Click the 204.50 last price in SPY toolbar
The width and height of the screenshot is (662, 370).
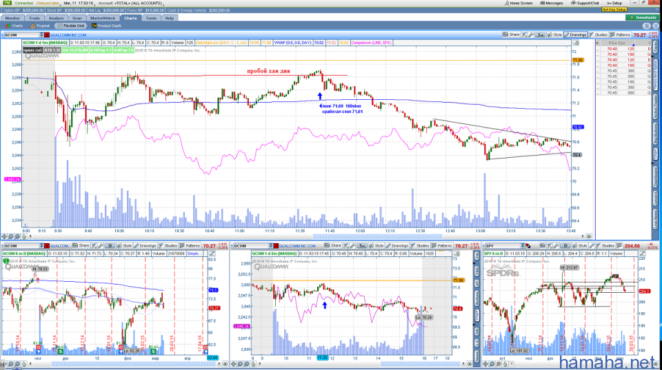pos(632,245)
